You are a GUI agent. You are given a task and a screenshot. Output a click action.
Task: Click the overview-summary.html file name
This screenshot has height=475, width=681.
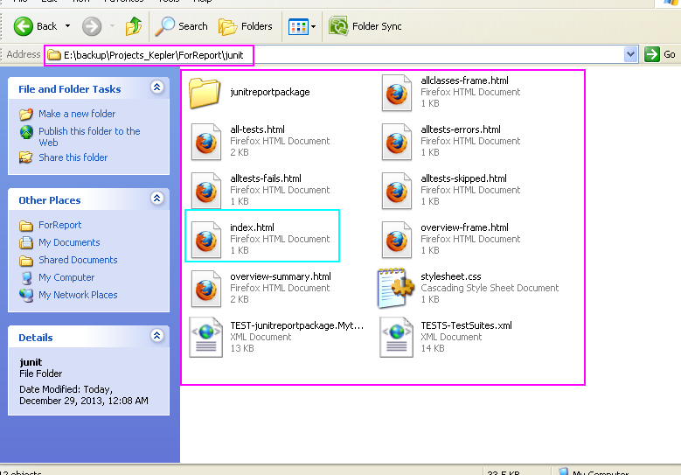point(281,276)
